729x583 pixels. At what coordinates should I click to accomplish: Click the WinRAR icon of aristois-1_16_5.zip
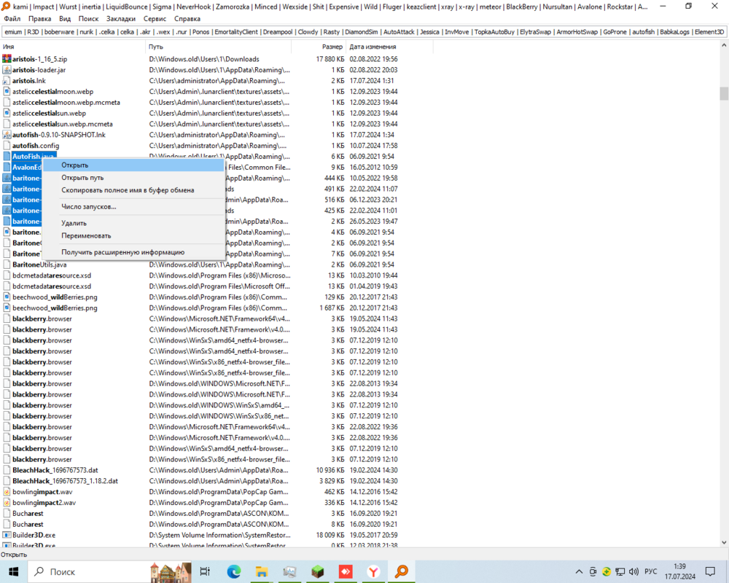pyautogui.click(x=7, y=59)
